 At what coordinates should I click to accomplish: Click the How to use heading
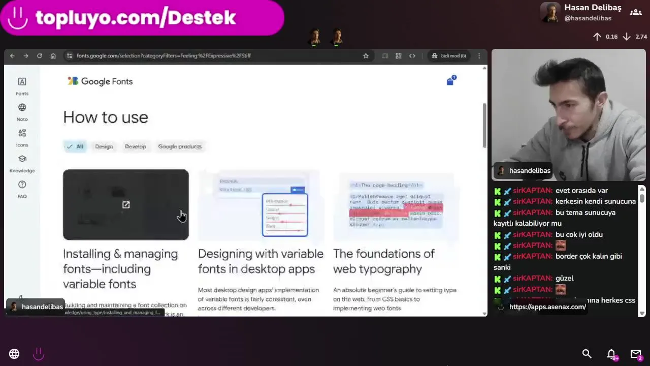click(106, 117)
